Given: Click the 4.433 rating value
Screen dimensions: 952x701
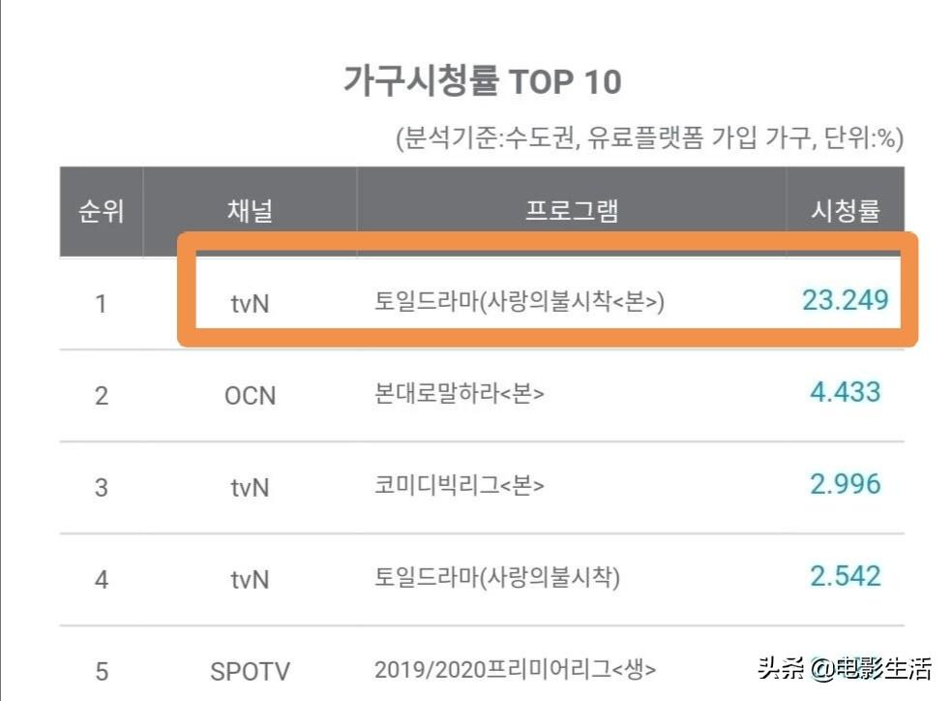Looking at the screenshot, I should 845,392.
